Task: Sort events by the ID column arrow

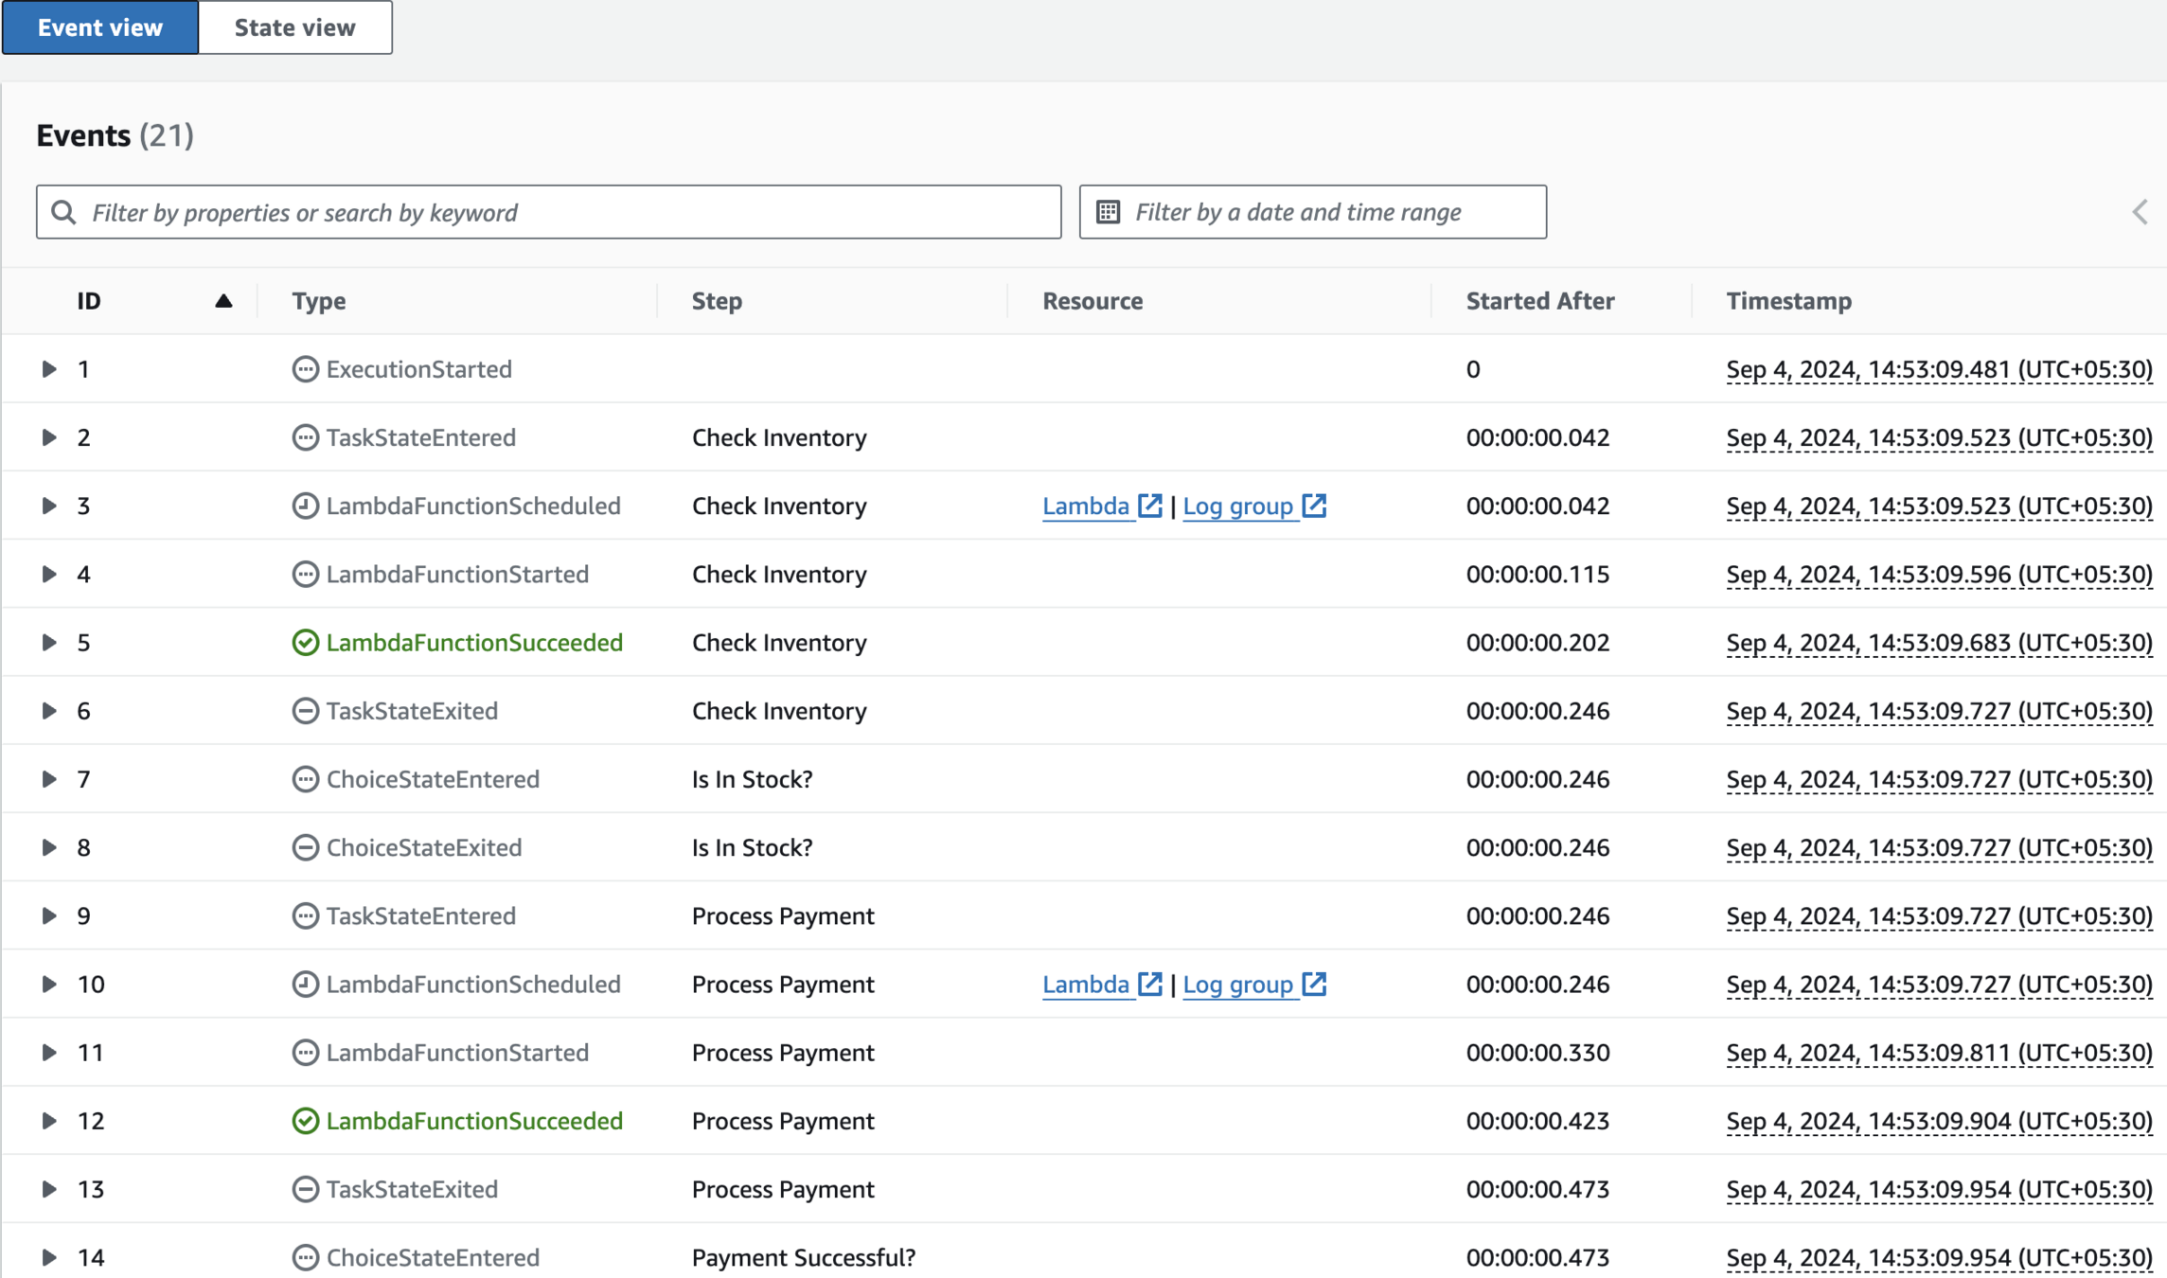Action: [x=223, y=301]
